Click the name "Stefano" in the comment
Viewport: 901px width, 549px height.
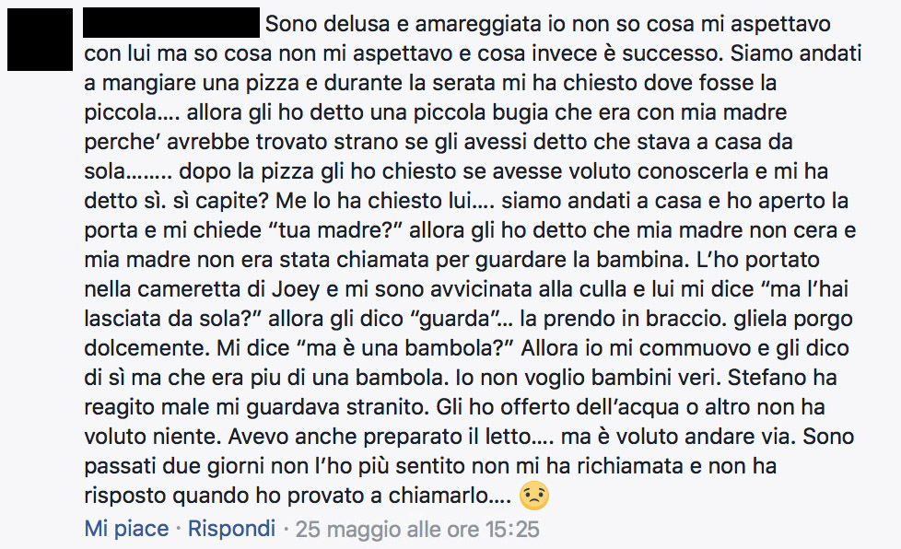point(766,378)
